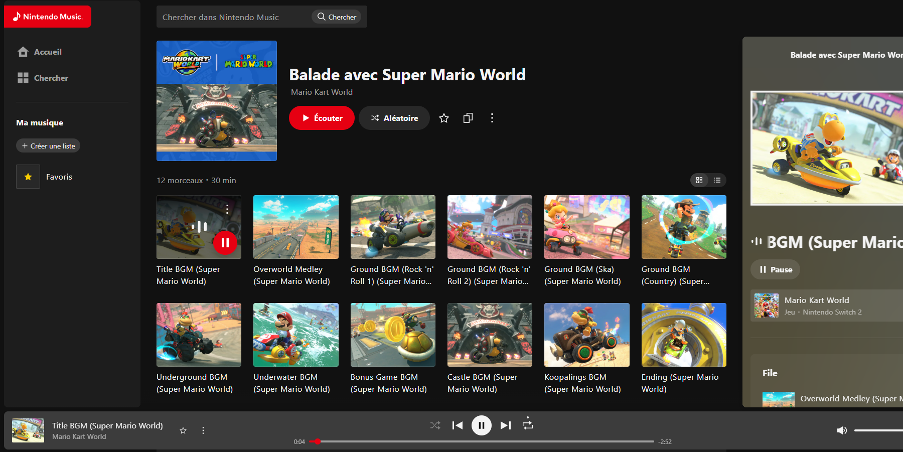
Task: Create a new list with Créer une liste
Action: tap(48, 146)
